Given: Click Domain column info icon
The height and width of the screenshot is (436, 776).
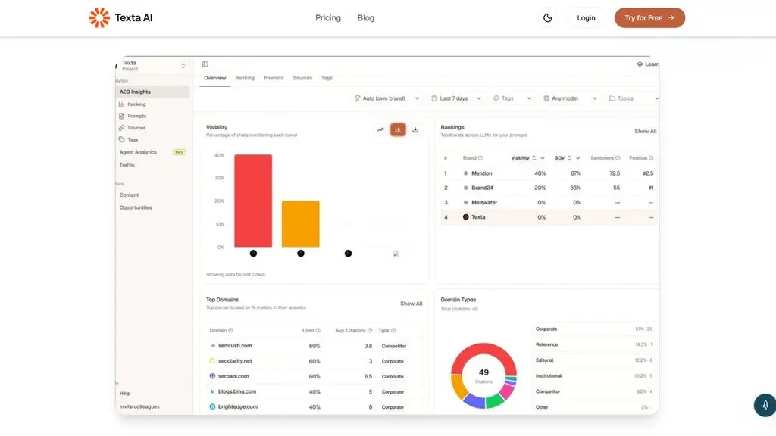Looking at the screenshot, I should (x=230, y=330).
